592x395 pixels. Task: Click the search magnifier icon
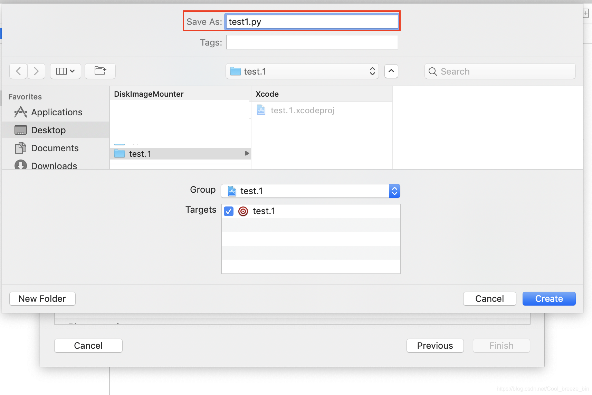pos(432,71)
